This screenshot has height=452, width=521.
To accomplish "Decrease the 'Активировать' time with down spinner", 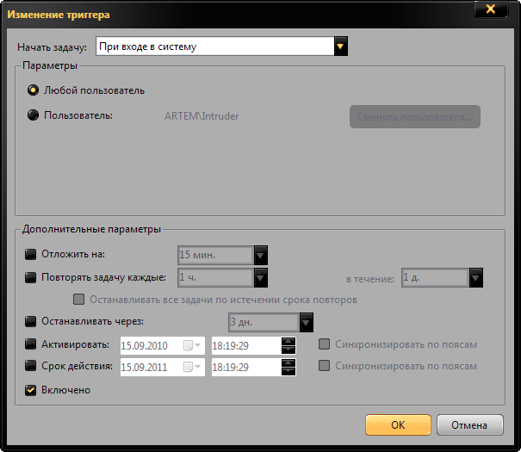I will click(x=288, y=350).
